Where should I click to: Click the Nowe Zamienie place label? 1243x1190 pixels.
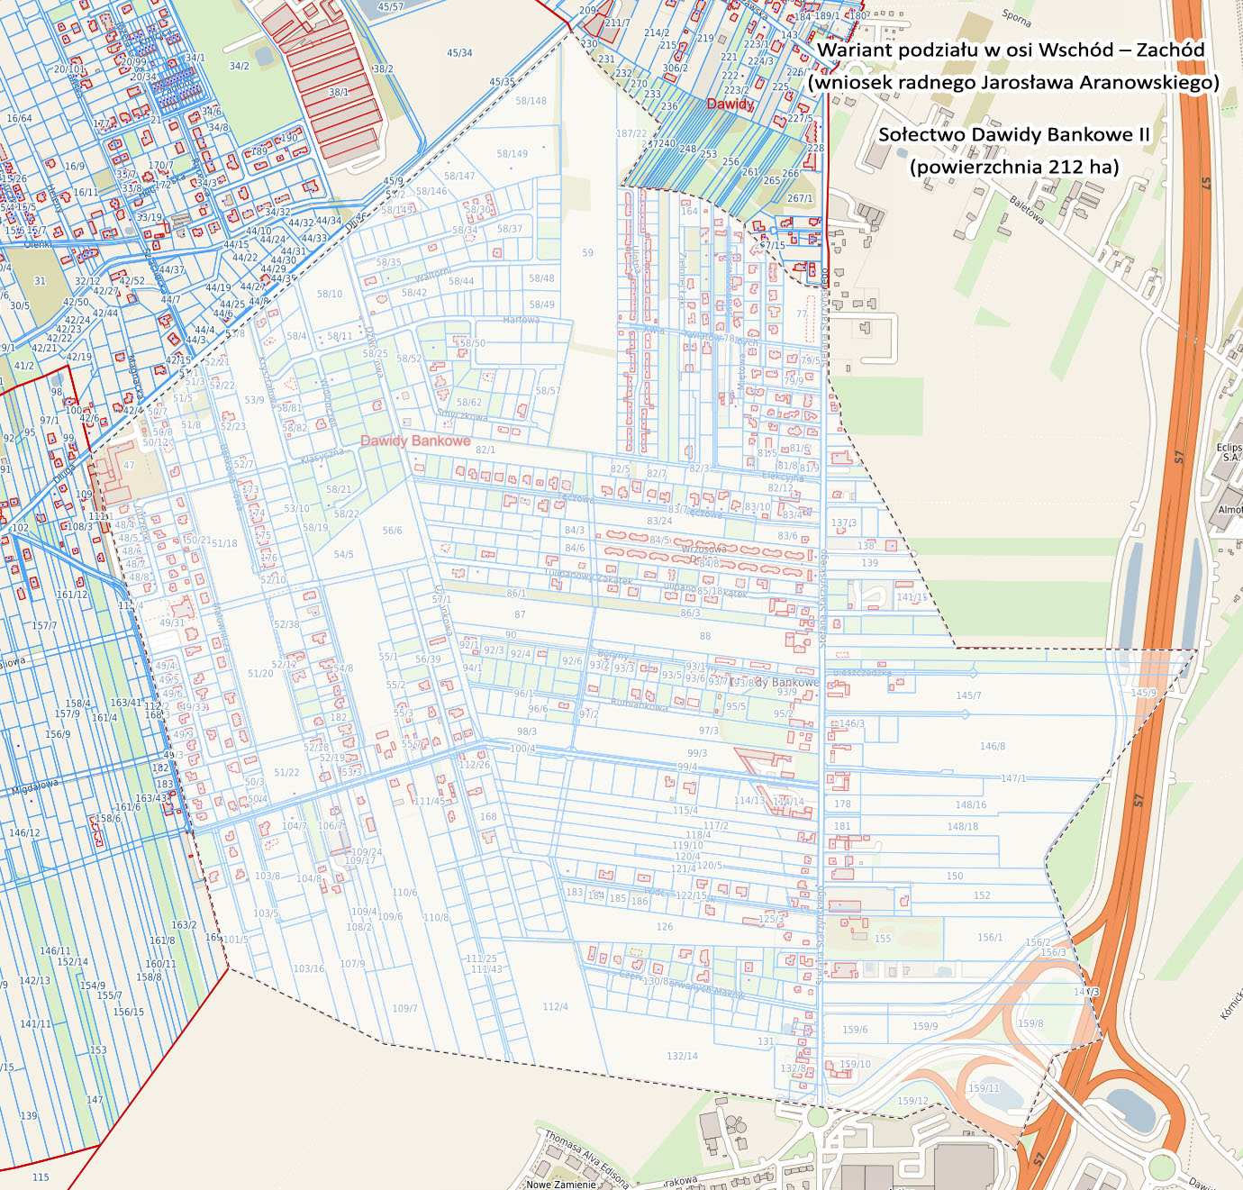[x=560, y=1184]
